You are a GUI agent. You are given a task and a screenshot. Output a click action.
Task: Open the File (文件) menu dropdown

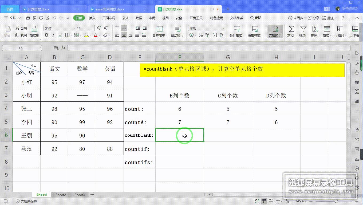[x=12, y=18]
